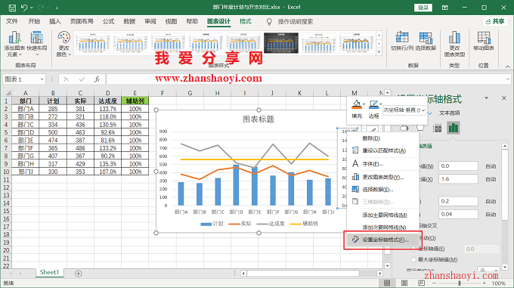Open the 更改颜色 palette tool
Viewport: 514px width, 288px height.
[x=63, y=44]
